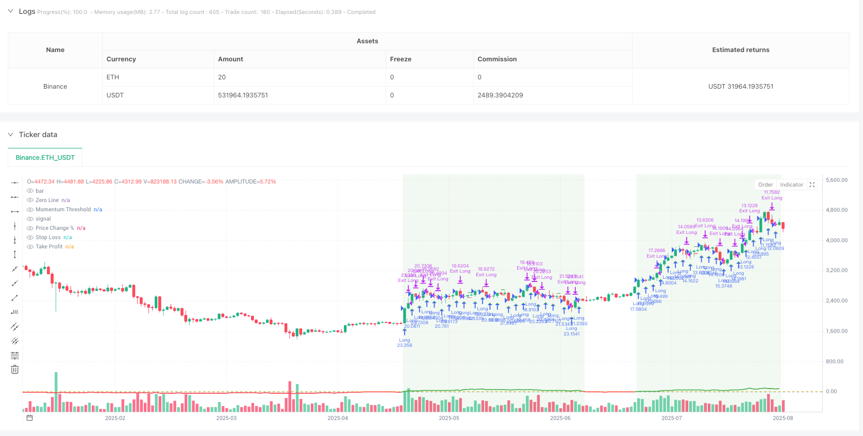Select the diagonal ray line drawing tool
The width and height of the screenshot is (863, 436).
(x=15, y=283)
